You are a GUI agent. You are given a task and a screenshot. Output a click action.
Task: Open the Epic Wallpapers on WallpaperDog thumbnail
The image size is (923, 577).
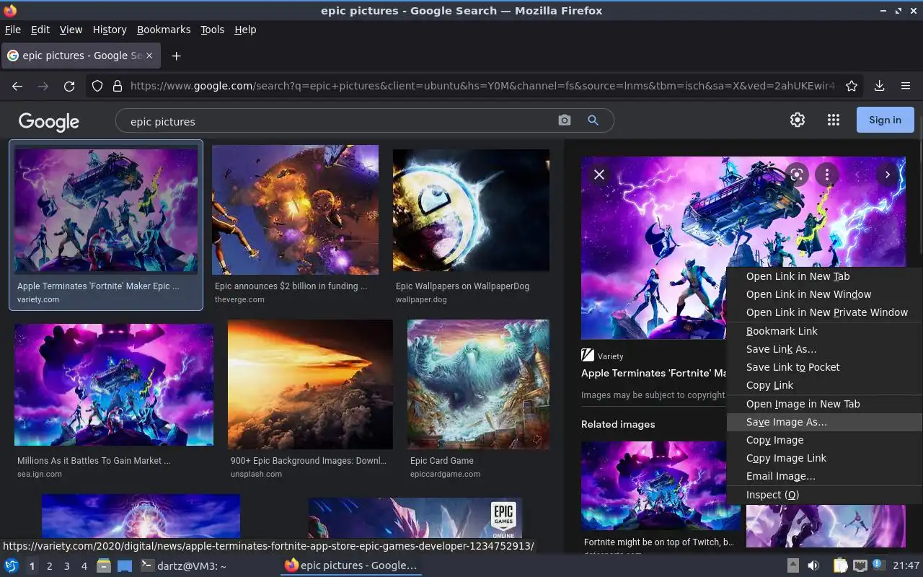point(471,211)
